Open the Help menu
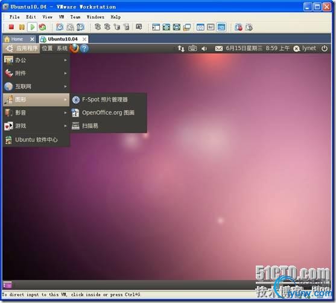The width and height of the screenshot is (336, 303). 115,17
